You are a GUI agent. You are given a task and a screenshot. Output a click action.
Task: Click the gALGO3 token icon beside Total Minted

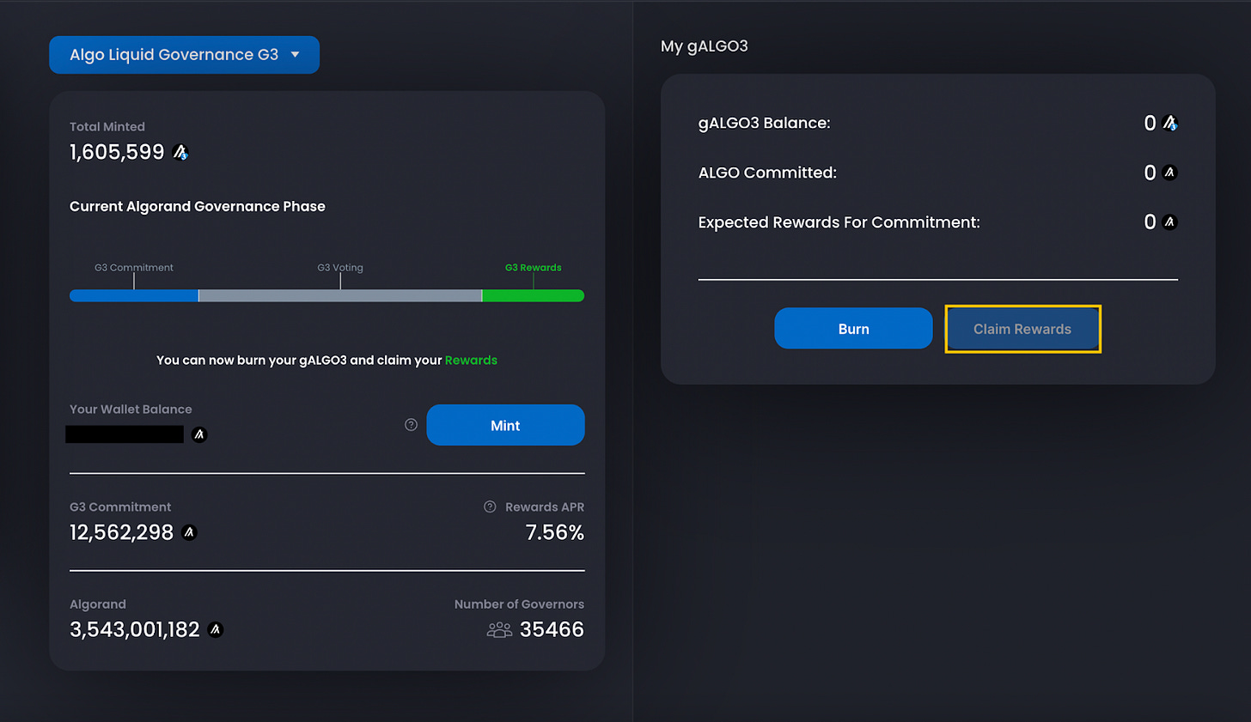(x=180, y=152)
